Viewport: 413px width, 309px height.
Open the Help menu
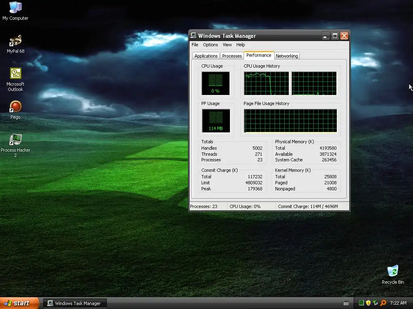(x=240, y=45)
